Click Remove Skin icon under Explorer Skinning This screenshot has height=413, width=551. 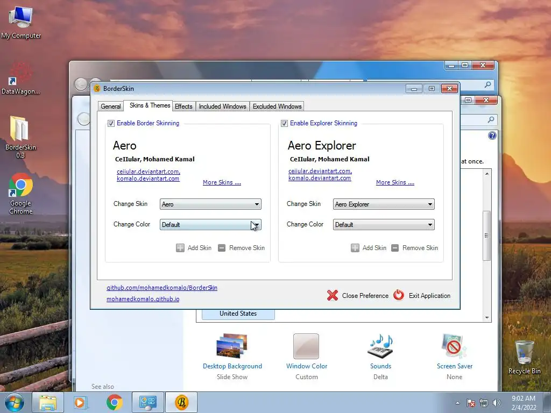395,248
